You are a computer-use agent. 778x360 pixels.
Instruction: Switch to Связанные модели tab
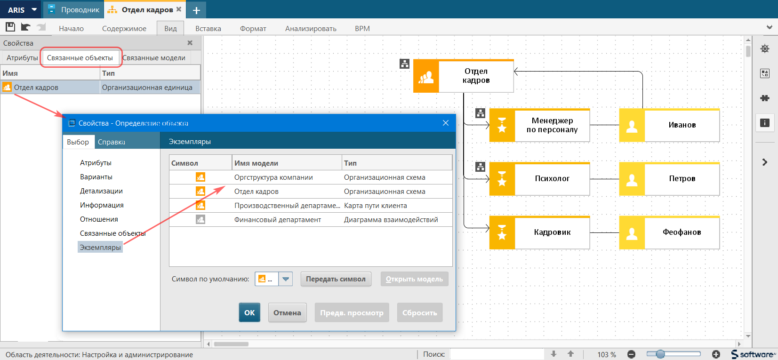[x=154, y=58]
